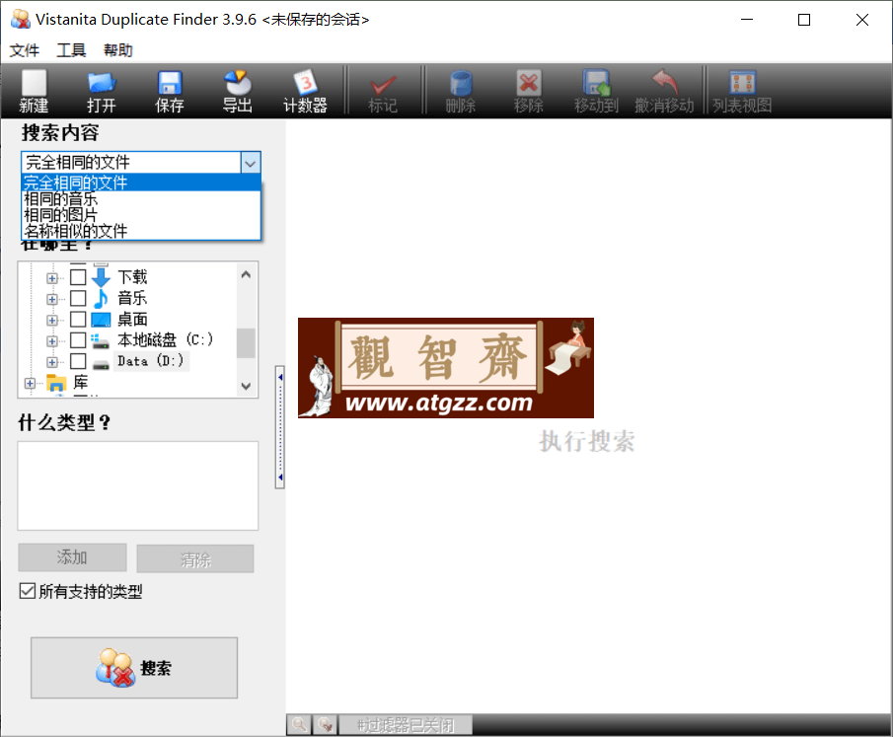This screenshot has width=893, height=737.
Task: Open the 文件 menu
Action: 24,50
